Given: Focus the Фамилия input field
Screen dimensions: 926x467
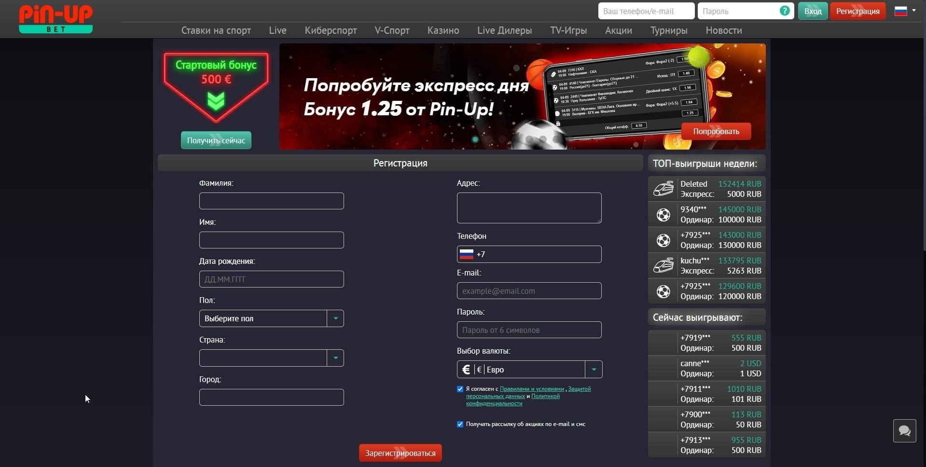Looking at the screenshot, I should click(272, 201).
